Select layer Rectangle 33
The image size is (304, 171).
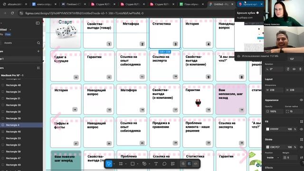tap(13, 138)
